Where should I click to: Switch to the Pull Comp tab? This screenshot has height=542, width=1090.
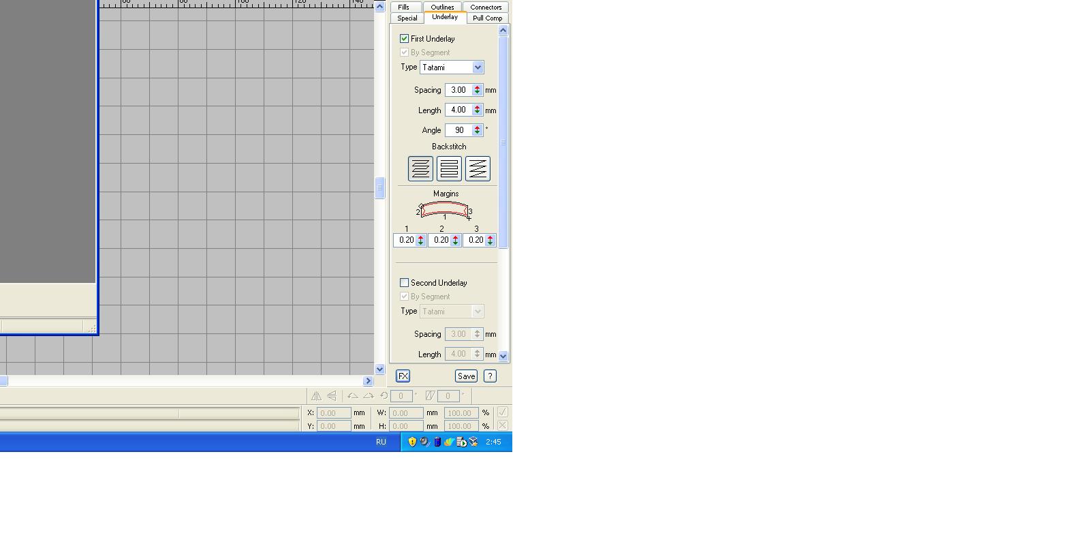488,18
